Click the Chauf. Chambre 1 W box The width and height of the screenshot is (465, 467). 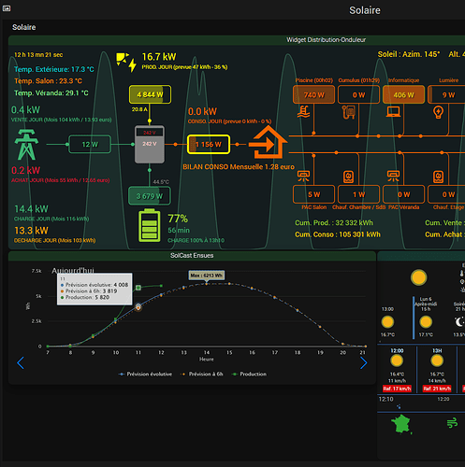pyautogui.click(x=358, y=194)
